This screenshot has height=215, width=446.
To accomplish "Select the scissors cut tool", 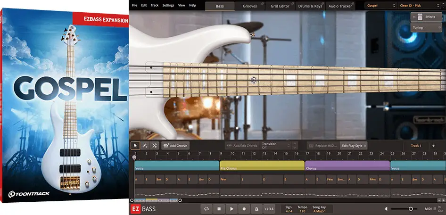I will 154,146.
